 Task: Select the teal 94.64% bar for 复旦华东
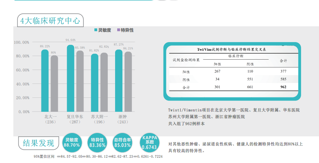click(71, 79)
